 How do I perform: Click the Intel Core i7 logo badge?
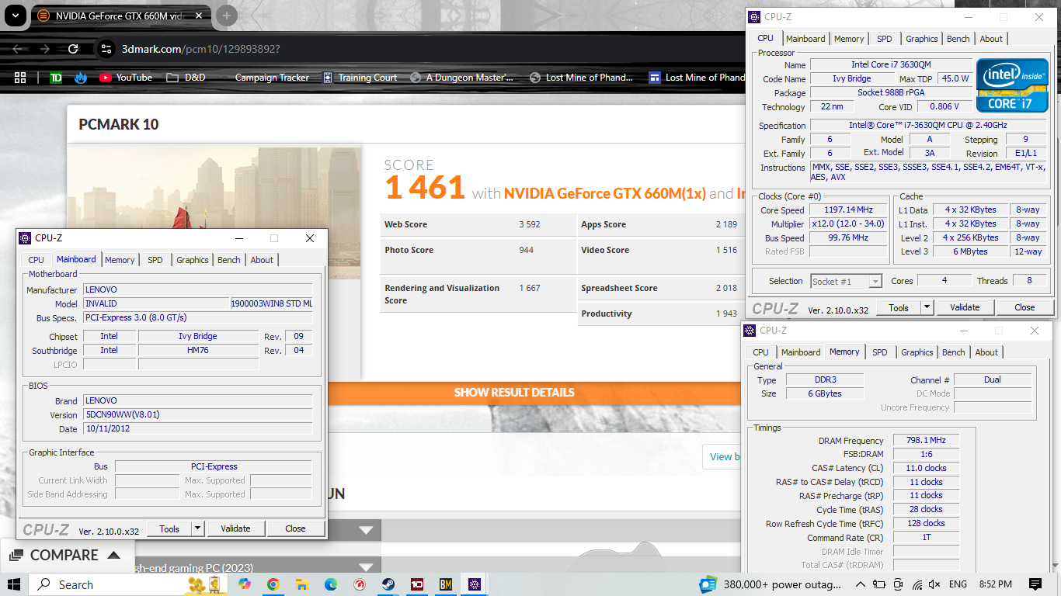coord(1012,85)
